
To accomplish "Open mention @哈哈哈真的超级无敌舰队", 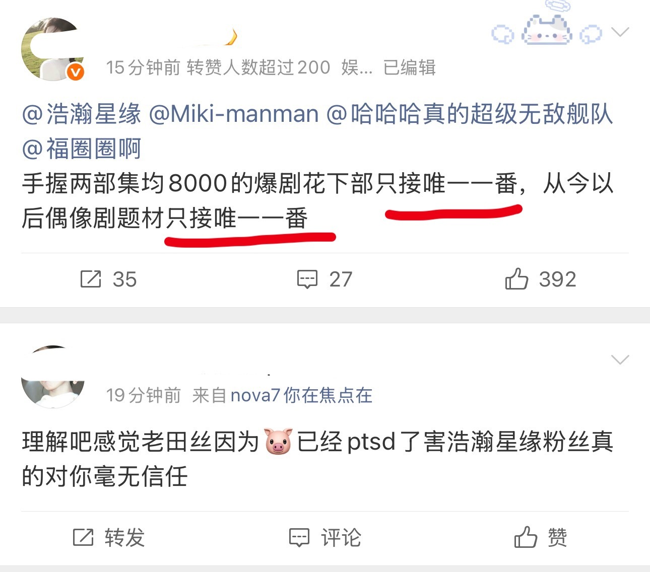I will click(x=470, y=114).
